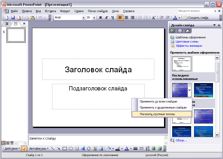Open the font size 18 dropdown
This screenshot has width=223, height=159.
point(95,18)
